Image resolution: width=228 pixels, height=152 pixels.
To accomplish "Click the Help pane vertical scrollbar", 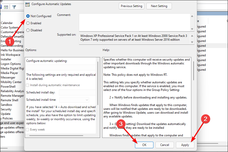I will coord(194,71).
